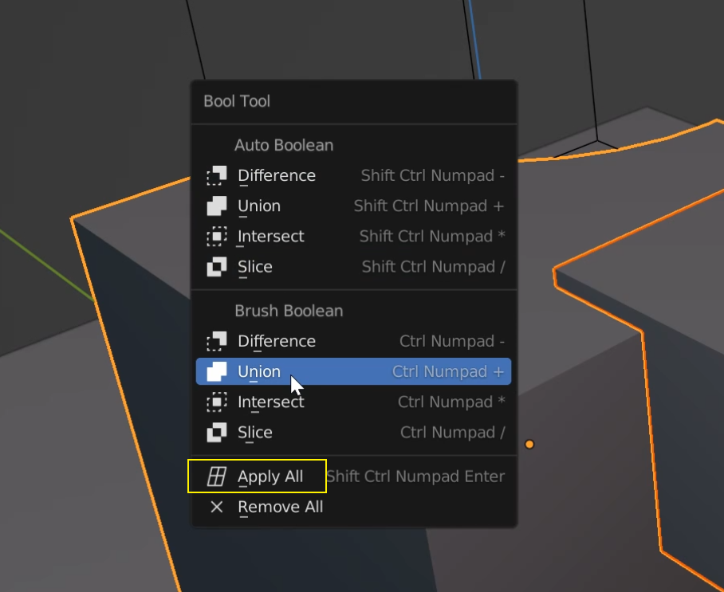Click Brush Boolean Difference icon
The height and width of the screenshot is (592, 724).
[217, 341]
